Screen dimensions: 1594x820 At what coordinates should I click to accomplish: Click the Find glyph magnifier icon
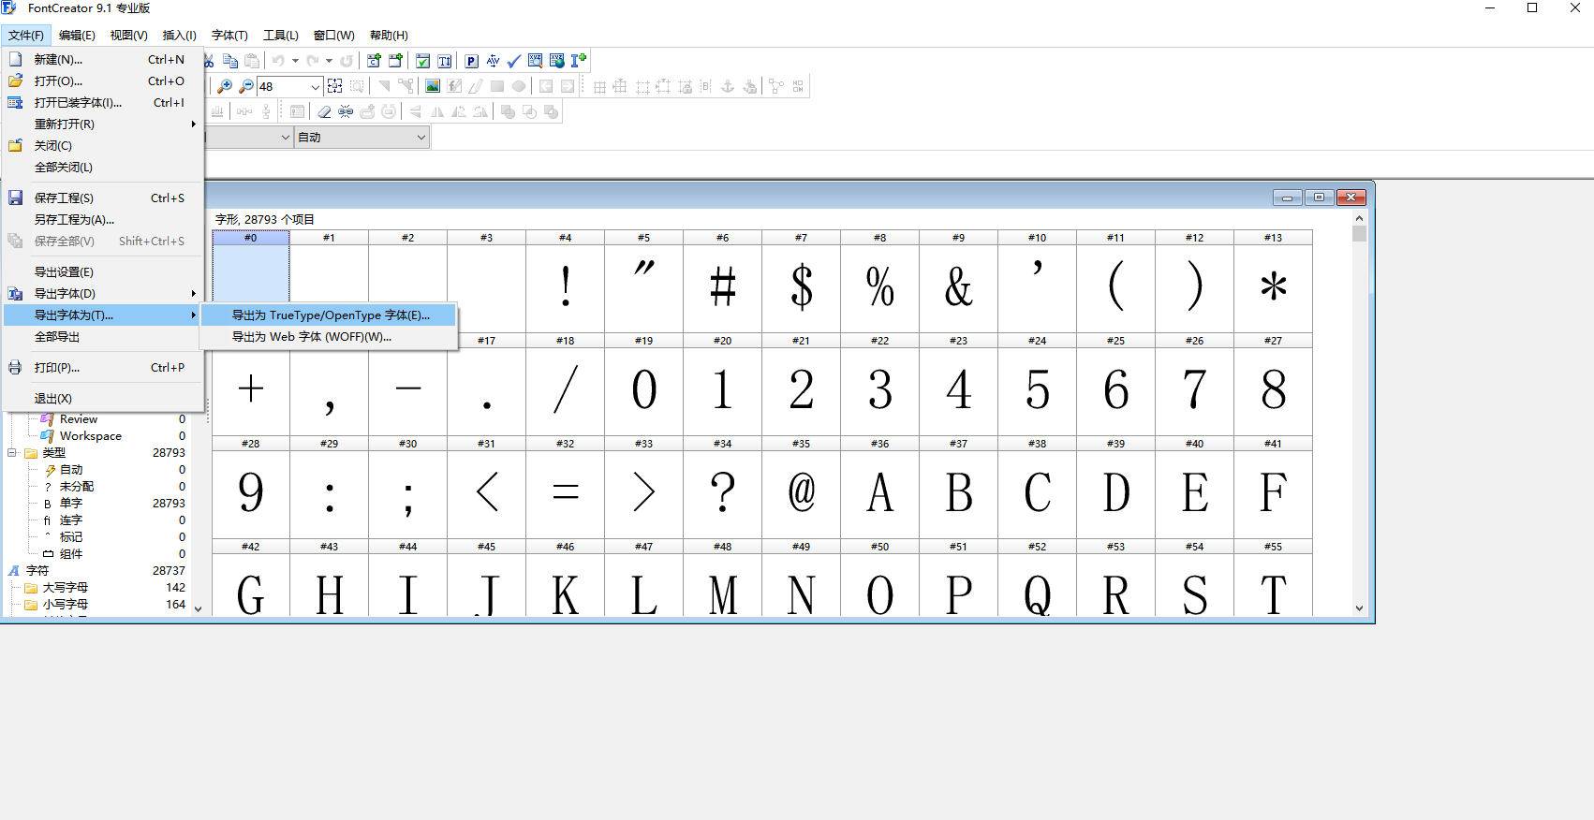click(536, 61)
